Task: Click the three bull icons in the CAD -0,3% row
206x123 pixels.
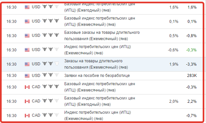Action: [x=51, y=87]
